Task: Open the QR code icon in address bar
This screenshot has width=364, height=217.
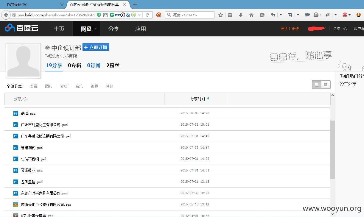Action: [x=105, y=15]
